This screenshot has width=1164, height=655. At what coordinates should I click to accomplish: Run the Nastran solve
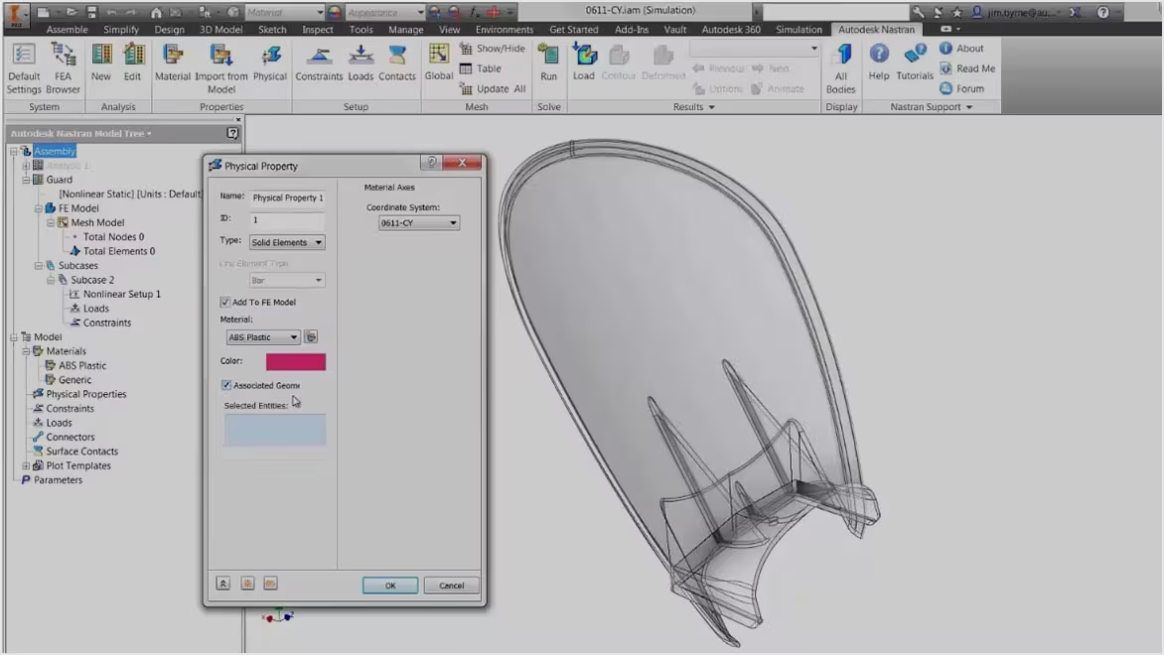click(548, 63)
